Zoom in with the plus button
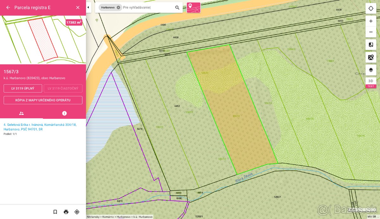Screen dimensions: 380x219 [371, 21]
